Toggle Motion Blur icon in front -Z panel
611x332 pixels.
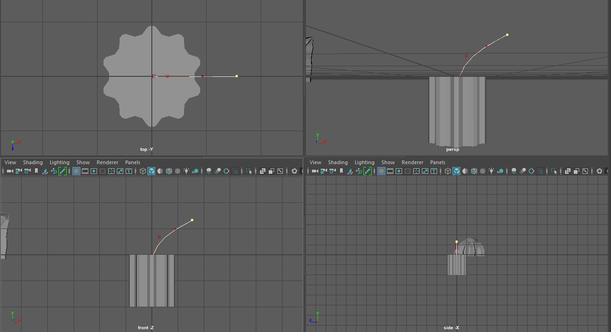(218, 171)
